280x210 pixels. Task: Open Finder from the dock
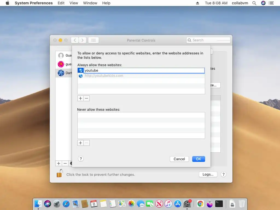38,204
